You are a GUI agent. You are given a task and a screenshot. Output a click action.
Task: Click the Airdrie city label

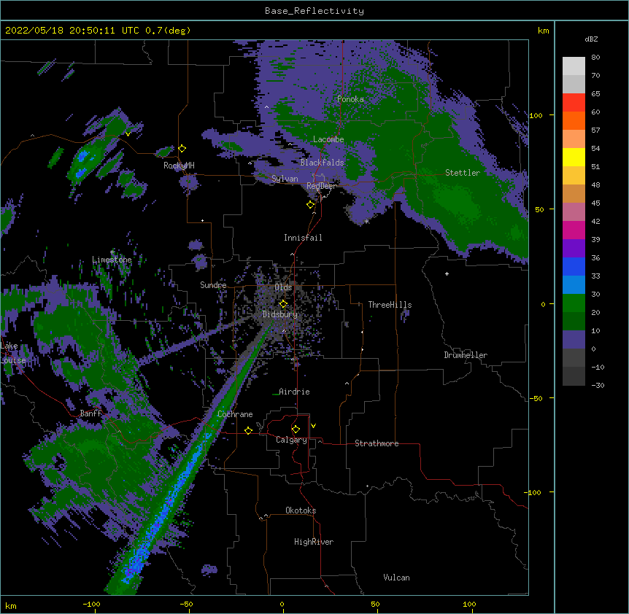[294, 392]
